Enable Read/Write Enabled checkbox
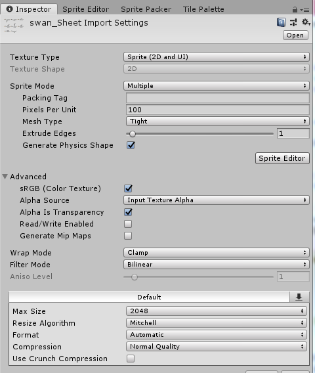The image size is (315, 373). (128, 224)
